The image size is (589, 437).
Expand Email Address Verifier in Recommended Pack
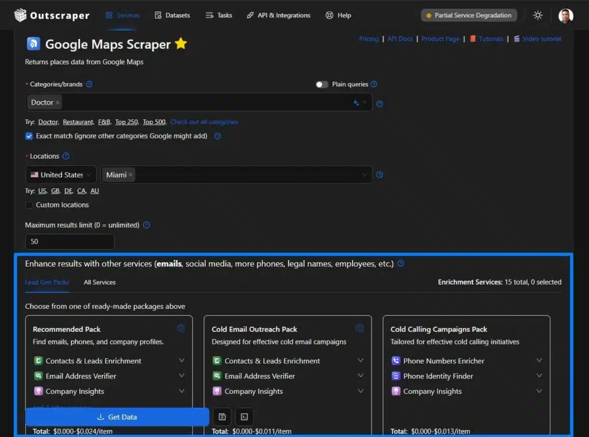click(181, 376)
